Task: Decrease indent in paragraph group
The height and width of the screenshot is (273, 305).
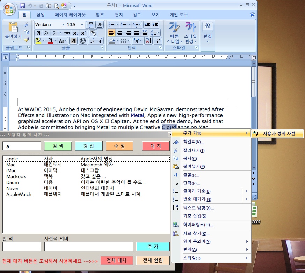Action: [x=147, y=25]
